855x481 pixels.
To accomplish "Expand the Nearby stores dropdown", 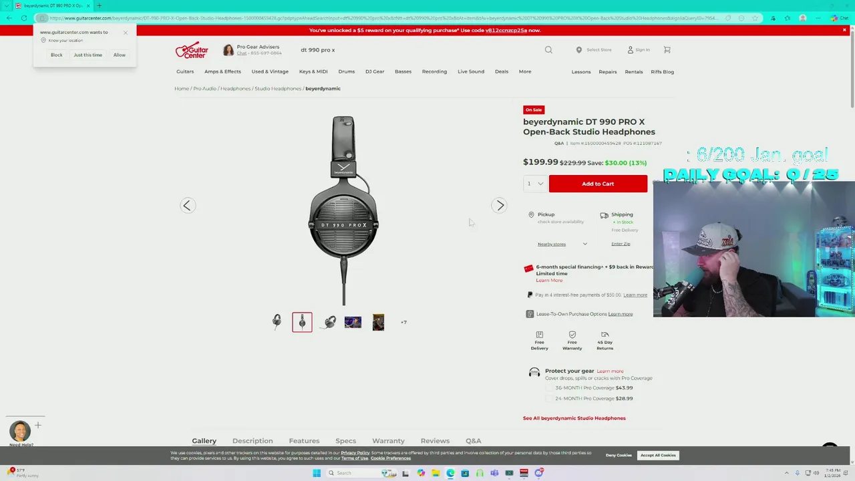I will [562, 244].
